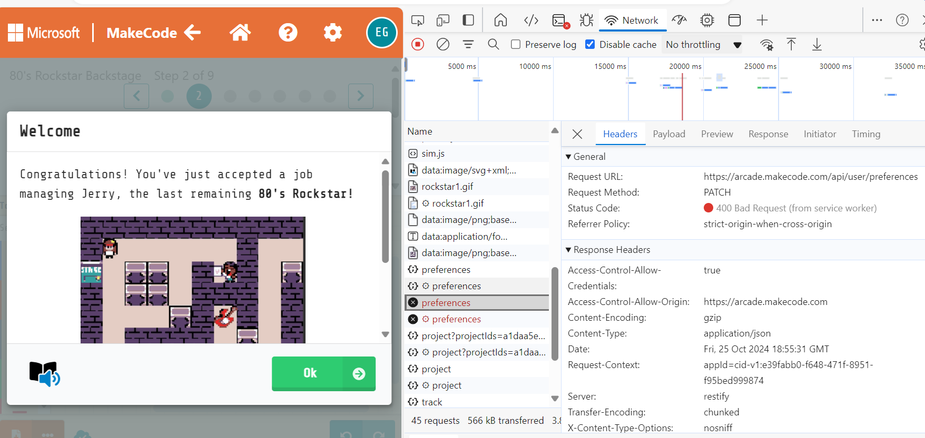925x438 pixels.
Task: Open the DevTools help question mark
Action: (902, 21)
